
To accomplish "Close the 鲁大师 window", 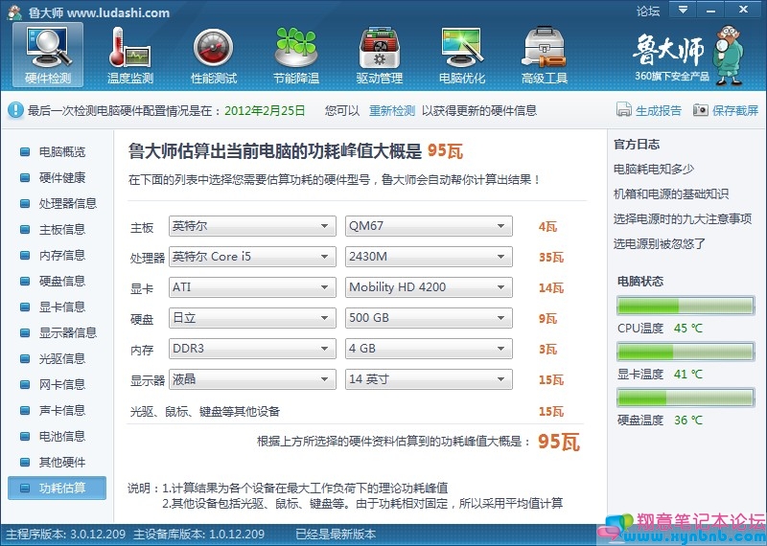I will (743, 10).
